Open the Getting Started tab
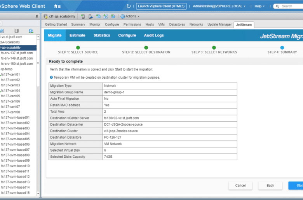The height and width of the screenshot is (200, 303). point(56,24)
